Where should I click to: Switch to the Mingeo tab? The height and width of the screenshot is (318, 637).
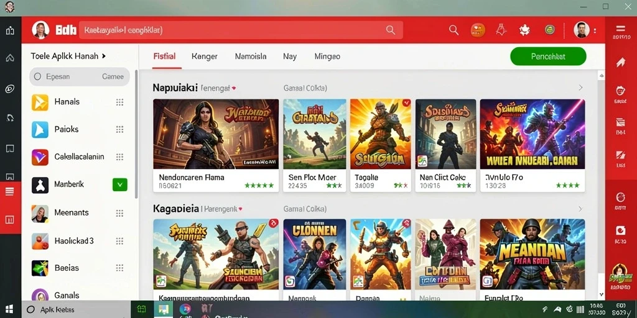[327, 57]
